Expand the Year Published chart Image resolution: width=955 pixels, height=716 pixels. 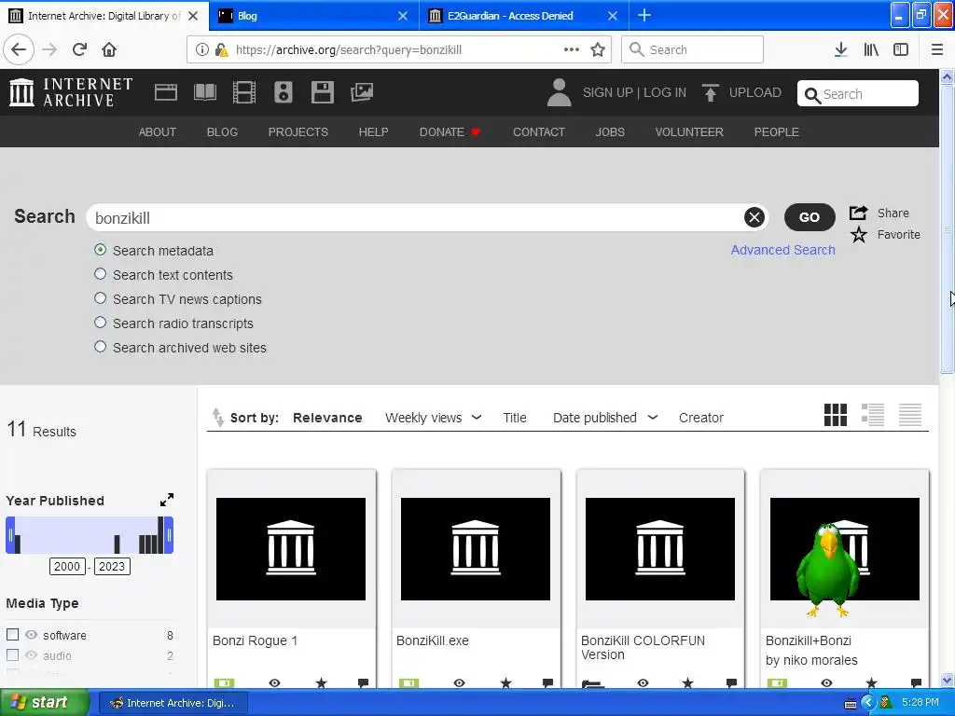pos(166,500)
